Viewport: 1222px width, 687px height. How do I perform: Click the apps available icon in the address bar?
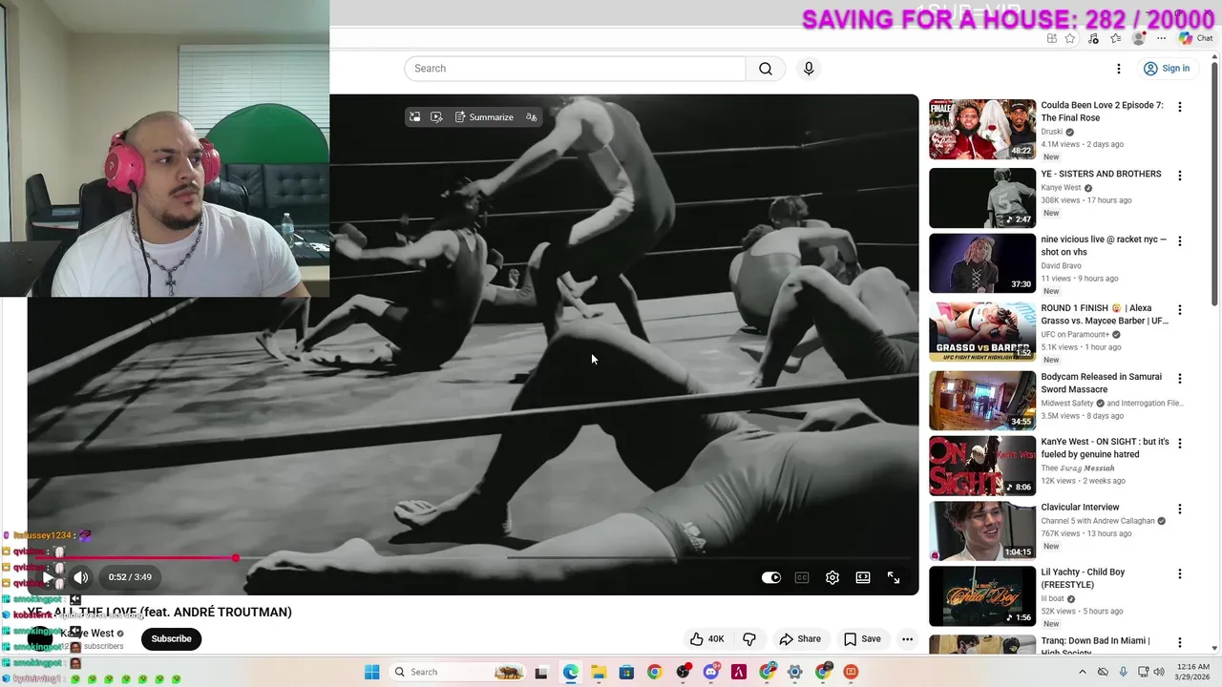[x=1051, y=38]
